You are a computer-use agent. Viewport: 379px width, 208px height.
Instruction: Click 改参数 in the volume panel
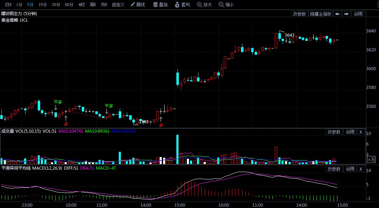pyautogui.click(x=334, y=132)
